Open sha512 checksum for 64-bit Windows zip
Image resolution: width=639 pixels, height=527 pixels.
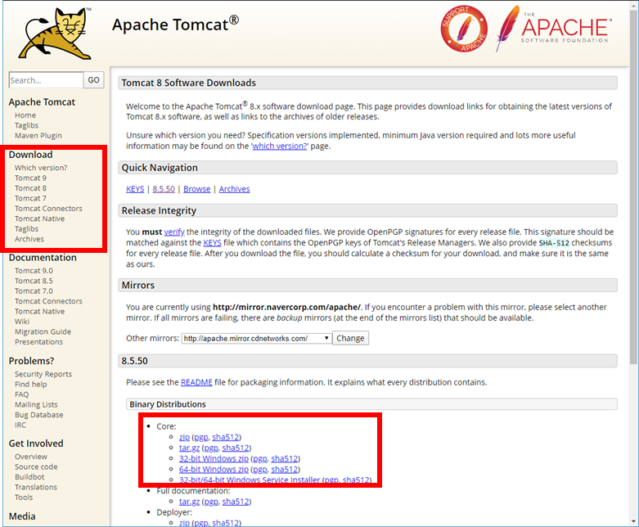click(x=285, y=470)
